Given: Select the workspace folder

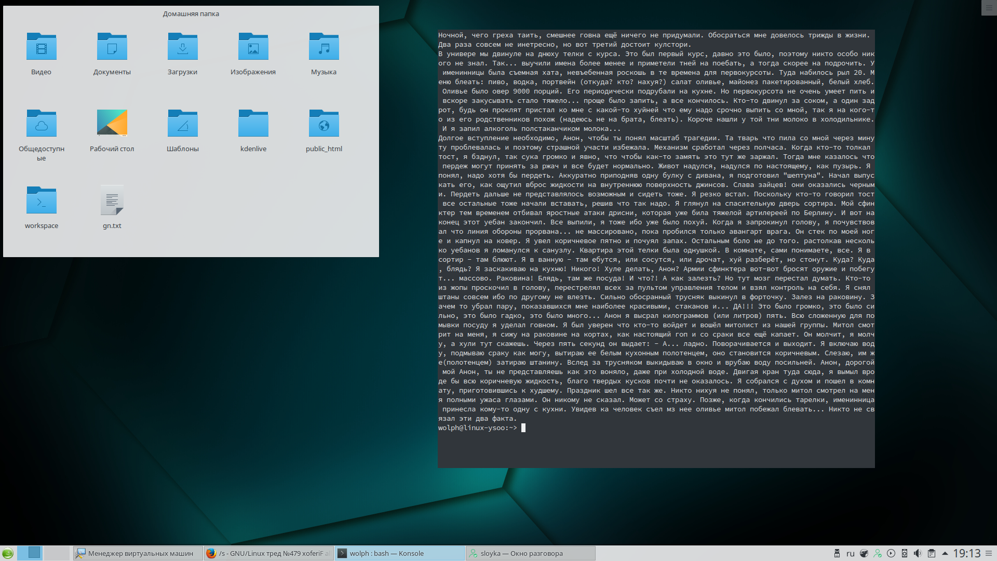Looking at the screenshot, I should (41, 207).
